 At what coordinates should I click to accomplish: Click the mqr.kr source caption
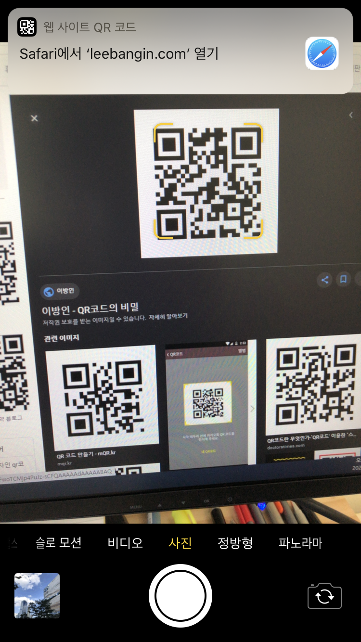click(x=64, y=463)
